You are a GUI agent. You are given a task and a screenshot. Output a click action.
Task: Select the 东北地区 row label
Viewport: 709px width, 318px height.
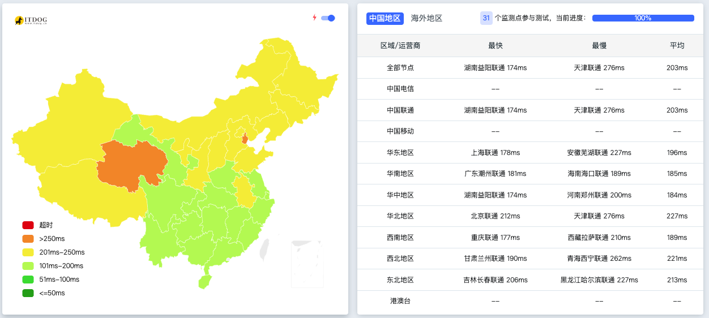(400, 280)
